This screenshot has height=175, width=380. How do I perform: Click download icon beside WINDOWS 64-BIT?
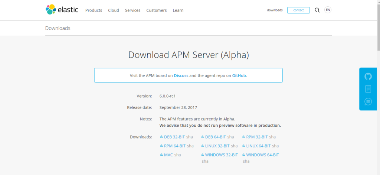coord(244,155)
